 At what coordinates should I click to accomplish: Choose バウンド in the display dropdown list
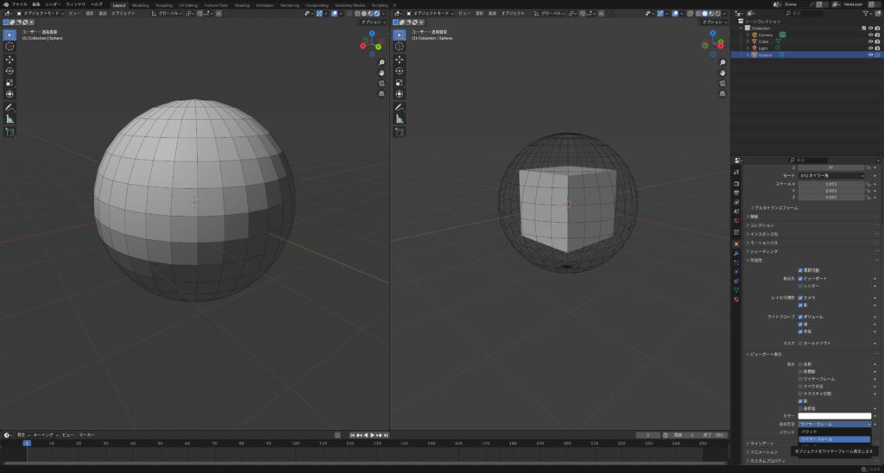point(835,432)
